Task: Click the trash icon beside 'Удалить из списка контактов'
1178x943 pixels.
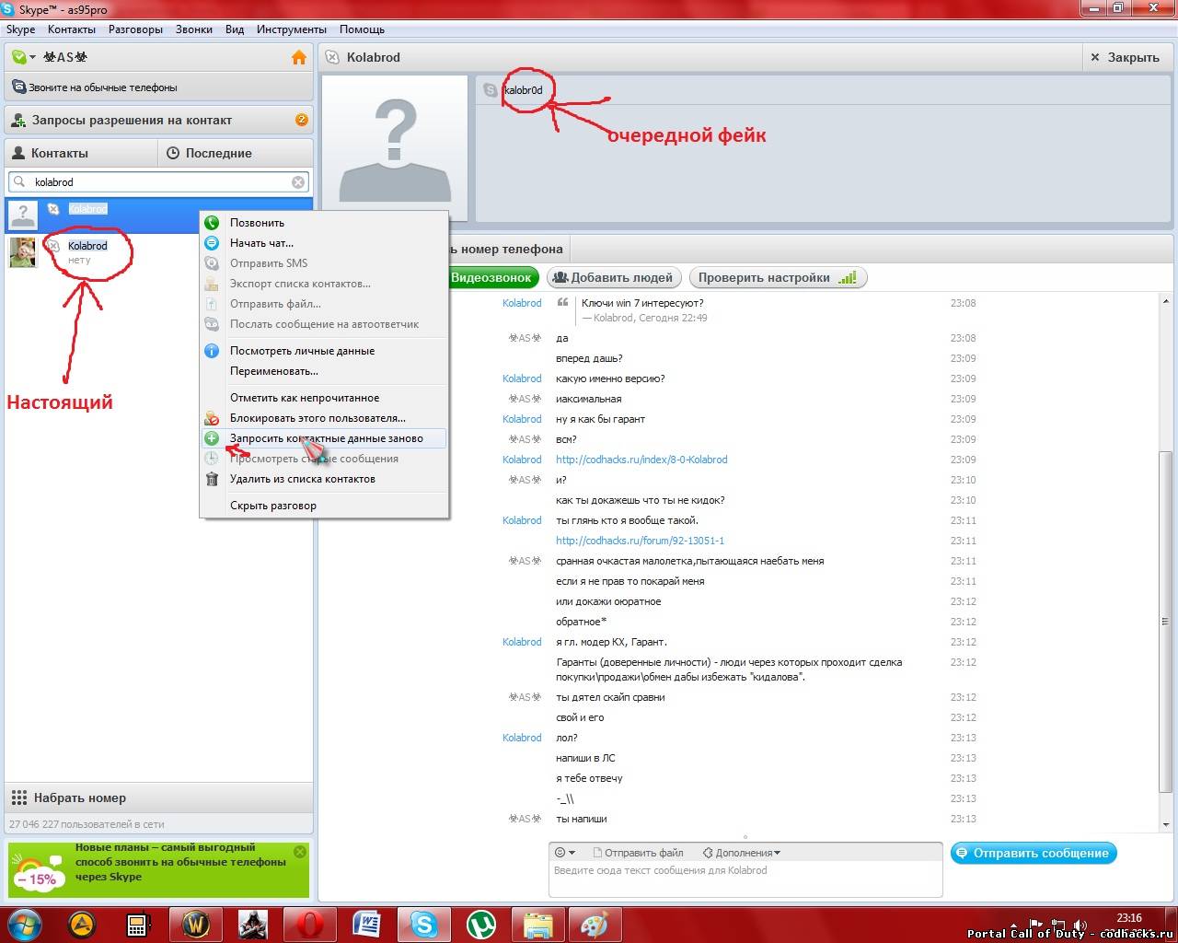Action: coord(212,479)
